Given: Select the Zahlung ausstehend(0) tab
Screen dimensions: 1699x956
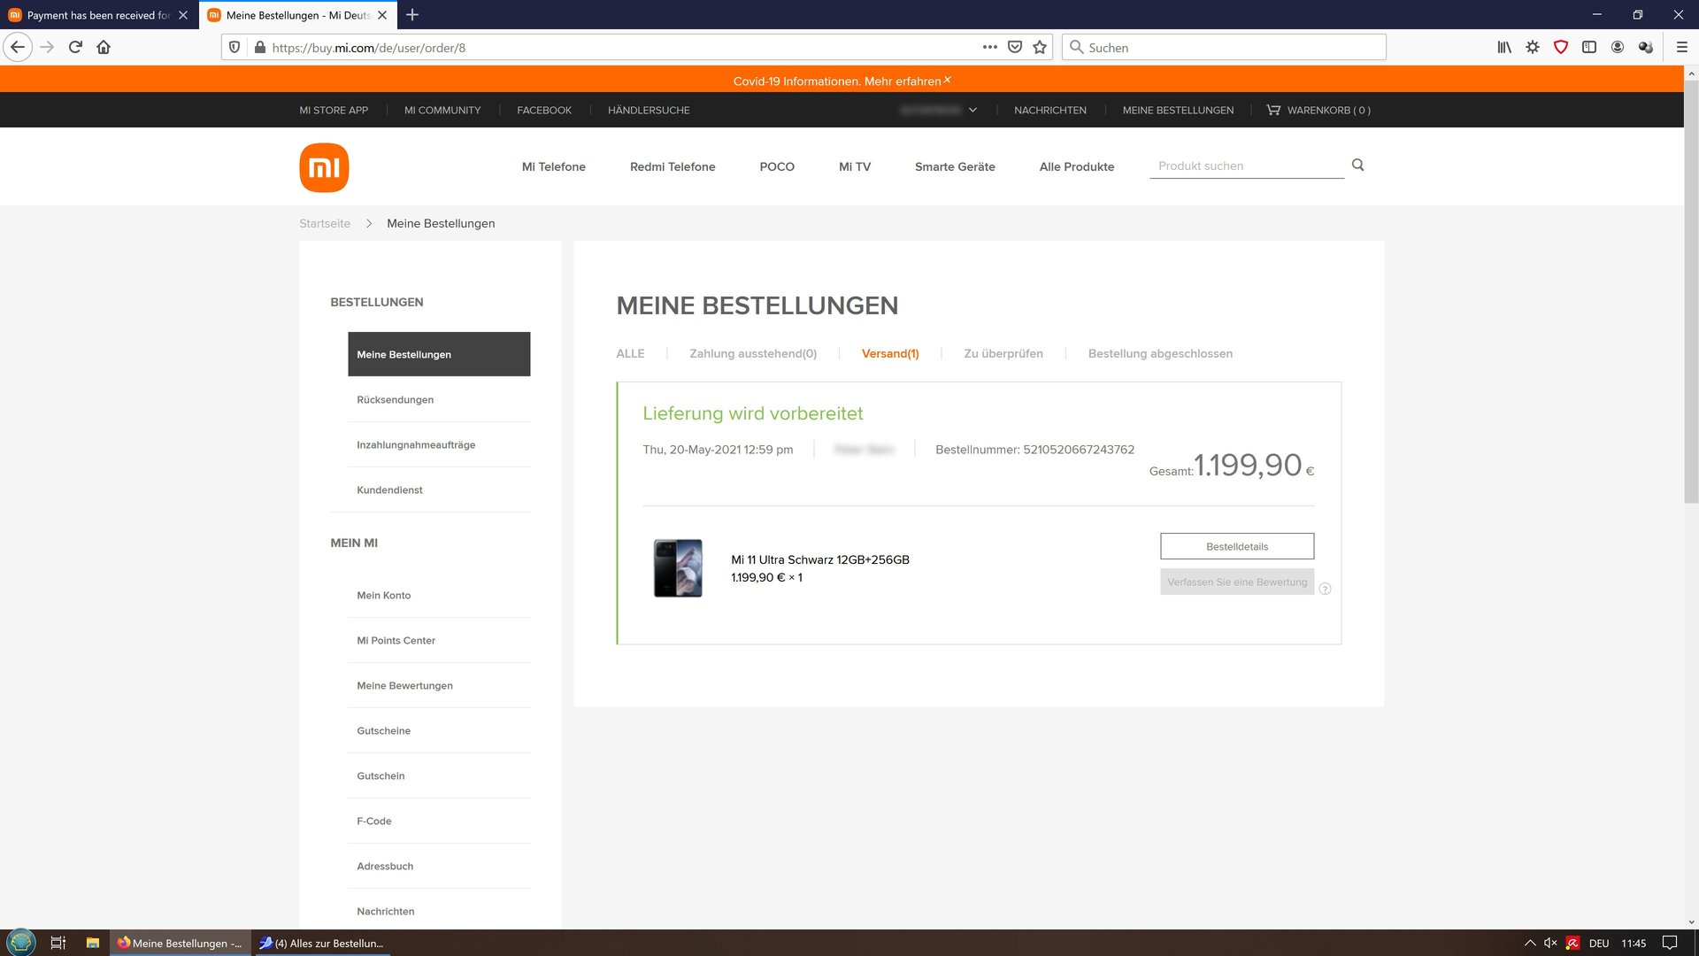Looking at the screenshot, I should pyautogui.click(x=753, y=353).
